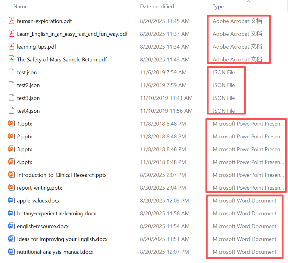This screenshot has width=288, height=263.
Task: Select the file name test3.json
Action: (x=28, y=98)
